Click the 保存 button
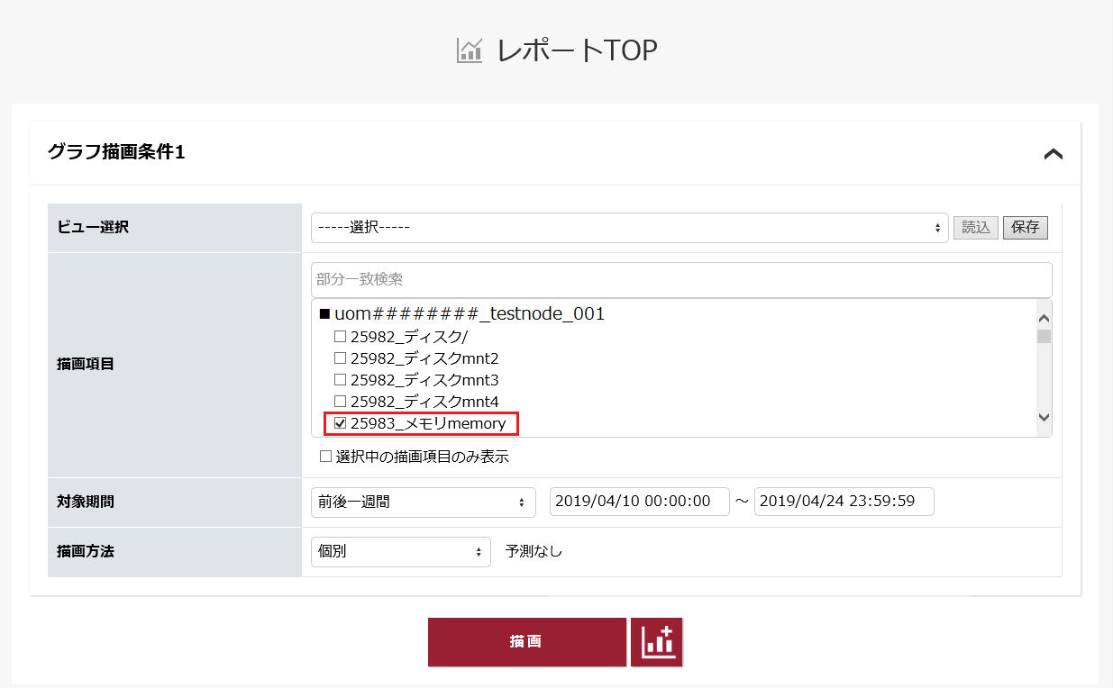The height and width of the screenshot is (688, 1113). pyautogui.click(x=1025, y=228)
